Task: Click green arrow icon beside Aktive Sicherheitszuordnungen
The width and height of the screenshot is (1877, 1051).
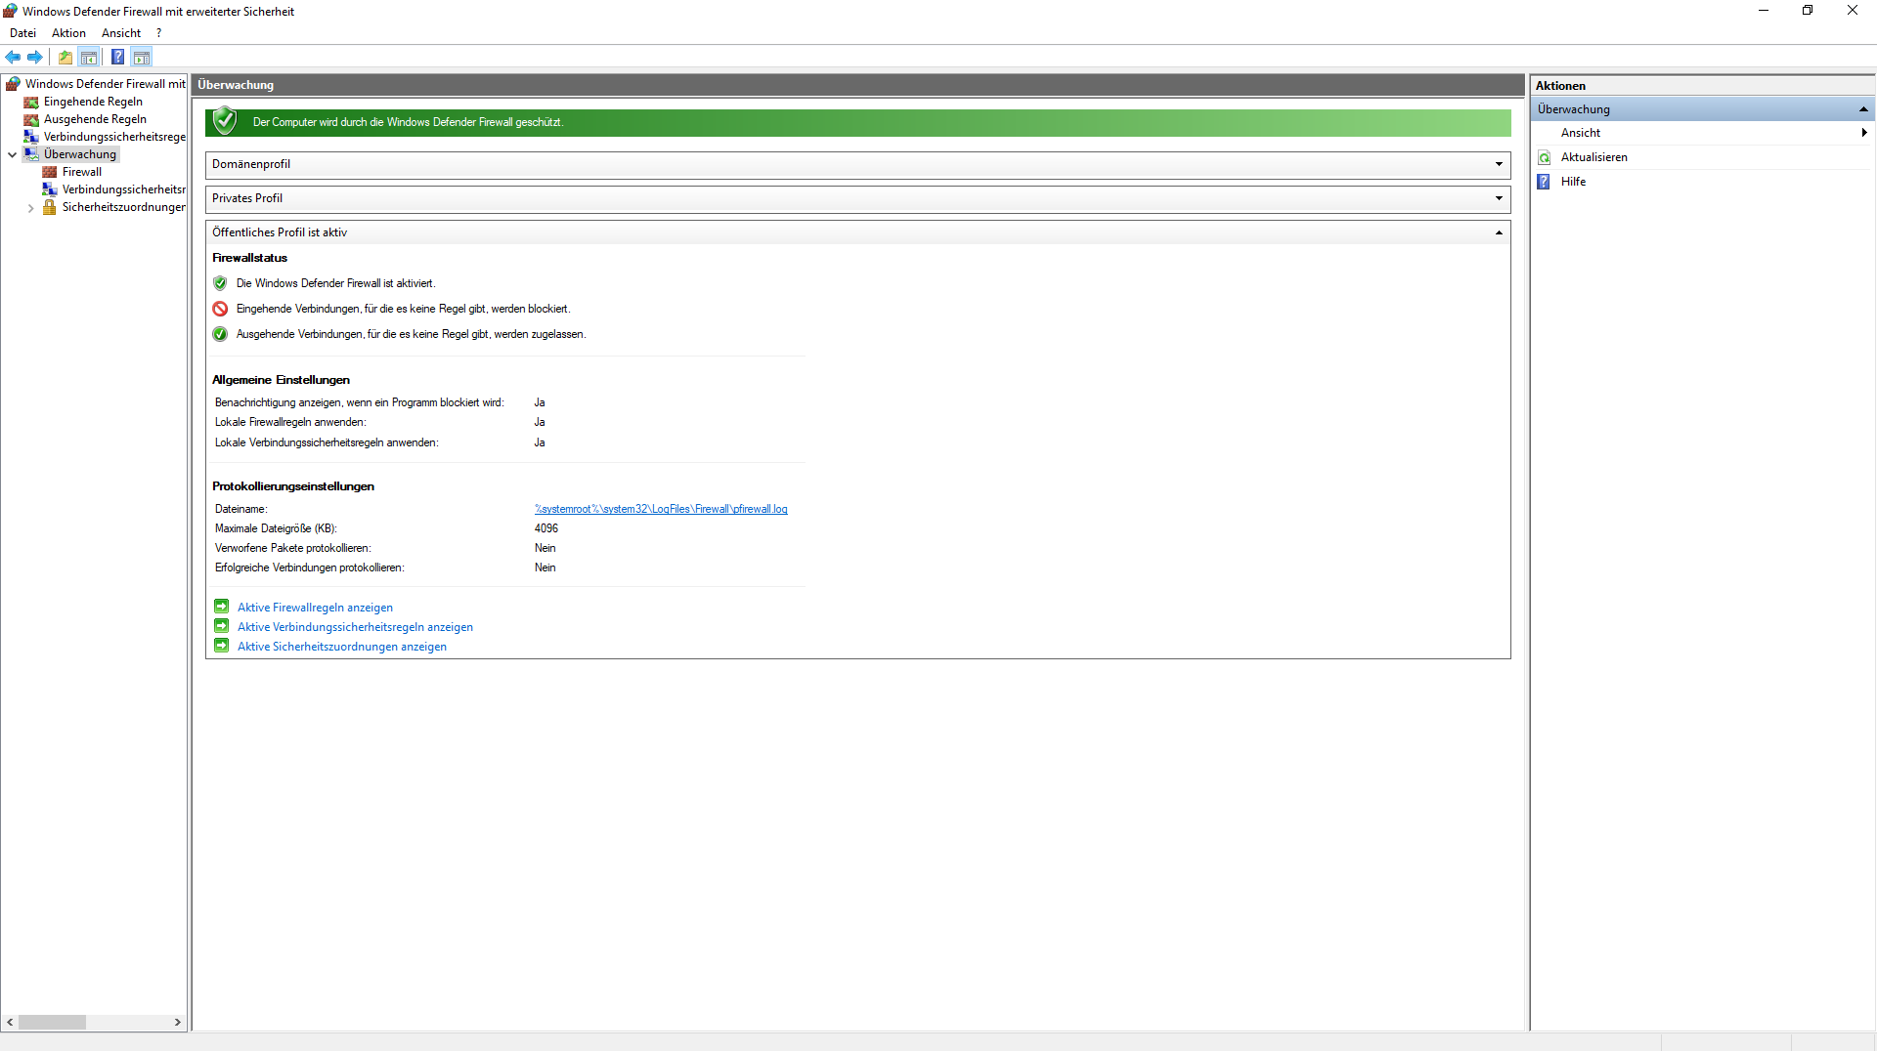Action: 222,646
